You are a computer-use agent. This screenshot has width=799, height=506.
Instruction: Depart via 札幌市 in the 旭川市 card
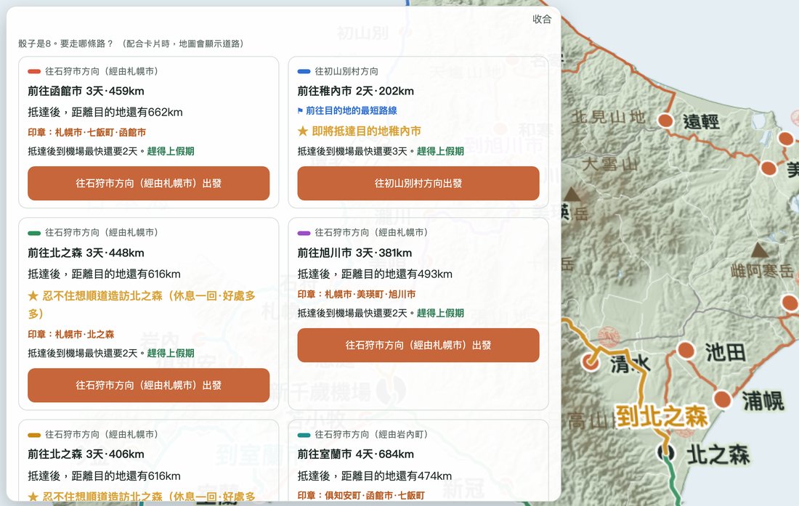click(x=418, y=345)
